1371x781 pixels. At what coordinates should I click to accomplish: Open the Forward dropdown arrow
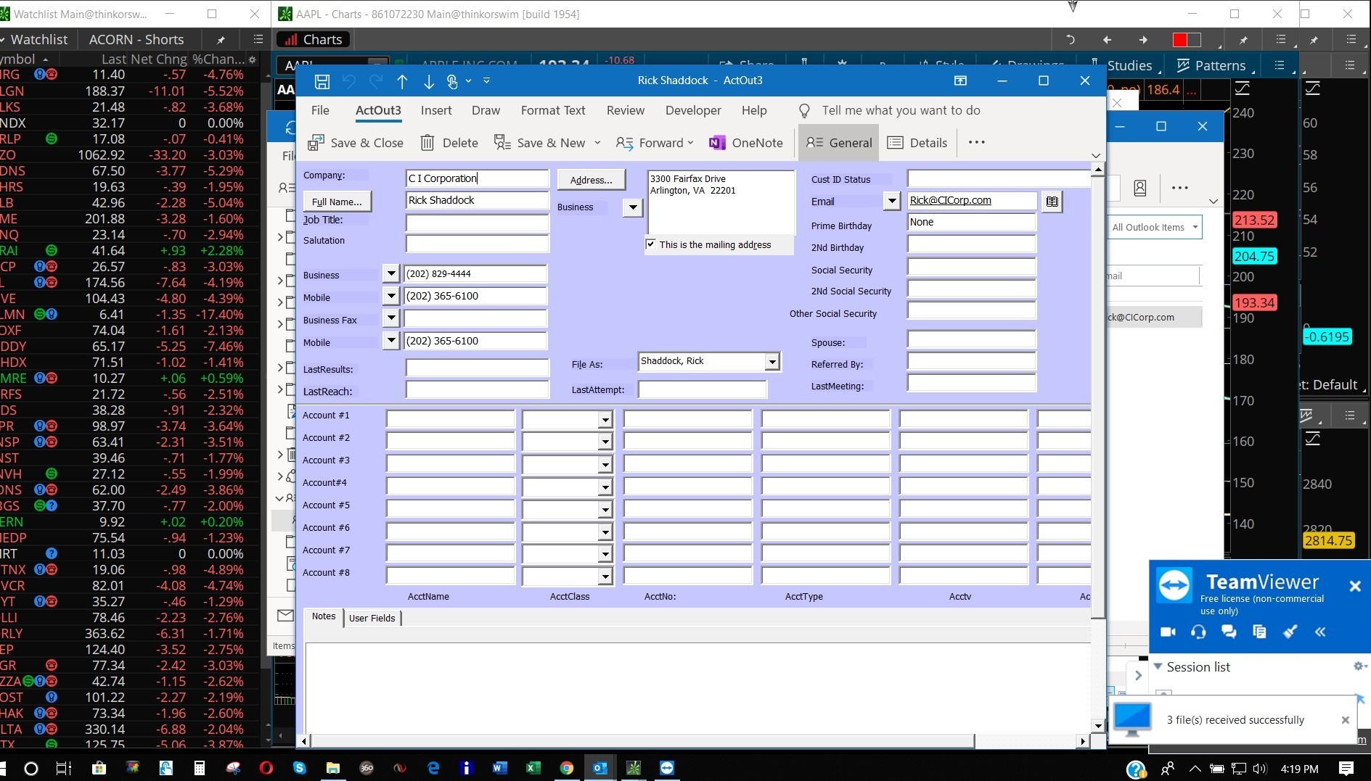point(690,143)
